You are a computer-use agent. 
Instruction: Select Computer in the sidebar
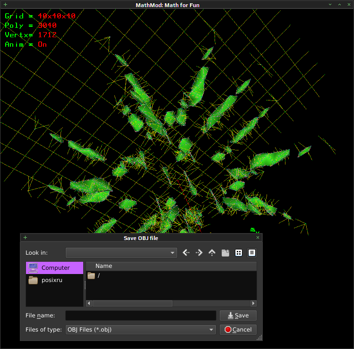(55, 268)
